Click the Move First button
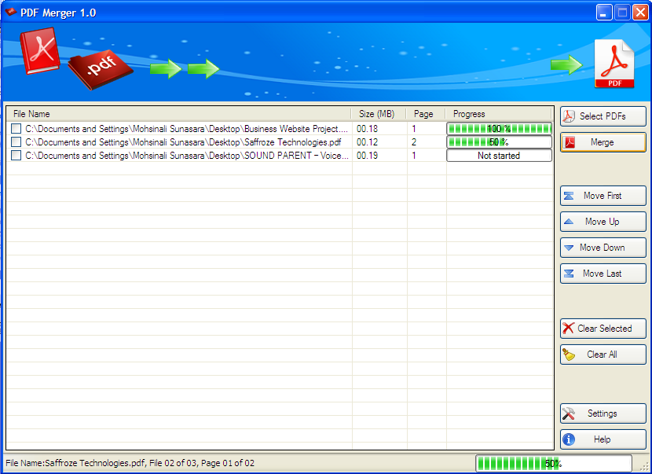 pos(603,196)
